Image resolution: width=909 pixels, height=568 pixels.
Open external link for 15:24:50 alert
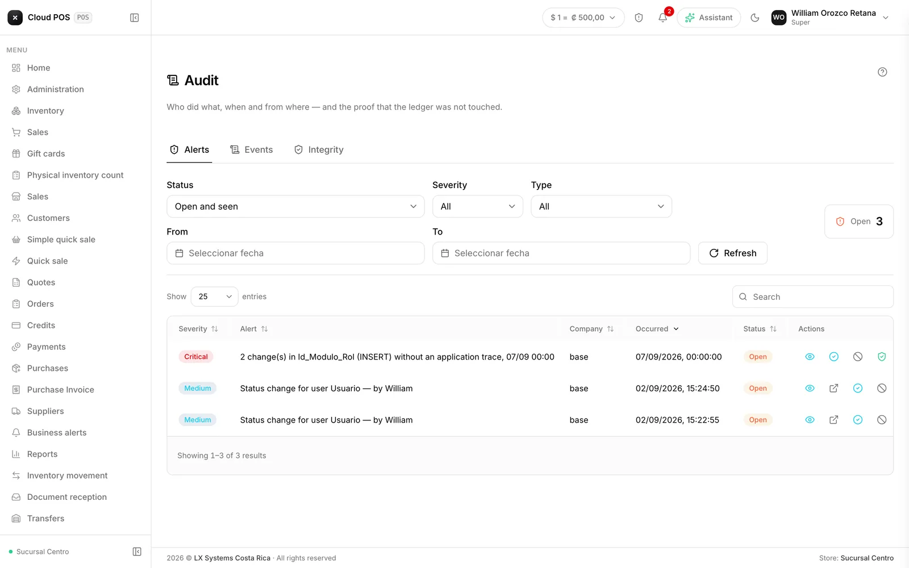click(834, 389)
